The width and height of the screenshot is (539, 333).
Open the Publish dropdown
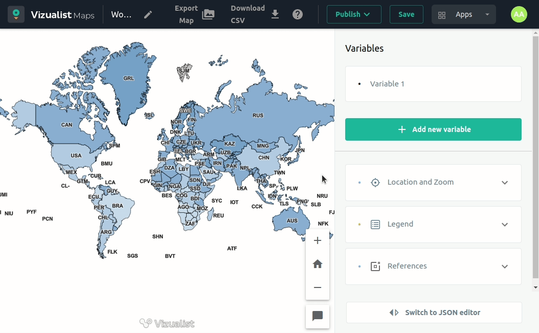point(353,14)
